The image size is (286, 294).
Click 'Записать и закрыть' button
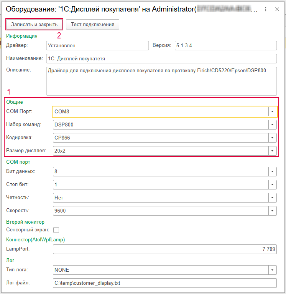[x=34, y=24]
